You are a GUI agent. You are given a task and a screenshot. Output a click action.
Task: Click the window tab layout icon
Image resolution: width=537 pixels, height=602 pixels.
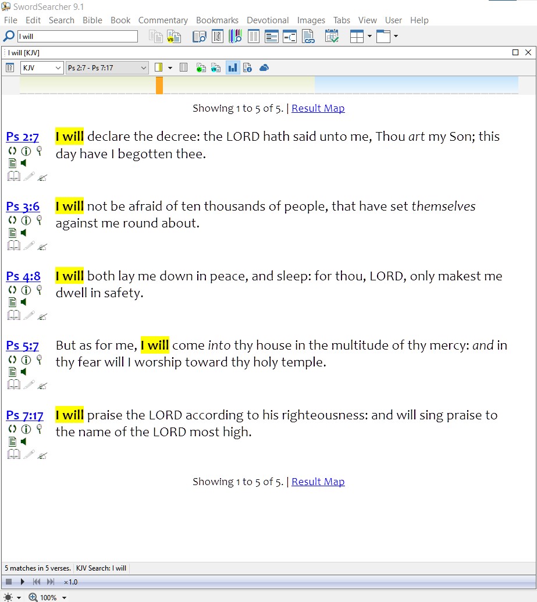383,37
